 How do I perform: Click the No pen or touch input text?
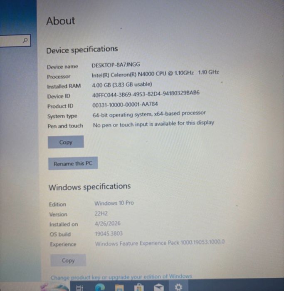click(153, 124)
